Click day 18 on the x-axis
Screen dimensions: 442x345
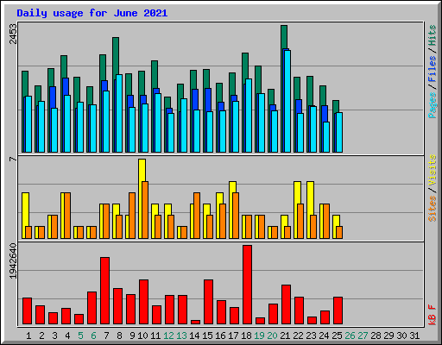(246, 336)
